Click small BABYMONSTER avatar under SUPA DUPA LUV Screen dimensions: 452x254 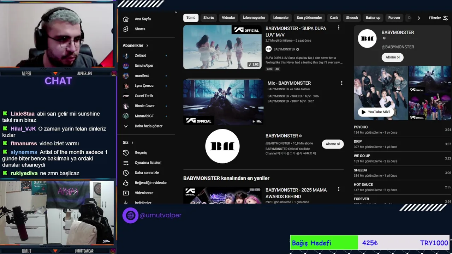(268, 49)
